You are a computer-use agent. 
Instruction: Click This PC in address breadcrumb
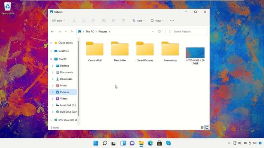[90, 32]
